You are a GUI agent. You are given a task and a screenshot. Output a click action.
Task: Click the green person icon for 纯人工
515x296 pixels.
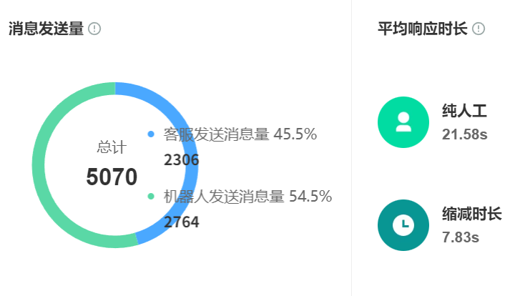click(x=403, y=122)
